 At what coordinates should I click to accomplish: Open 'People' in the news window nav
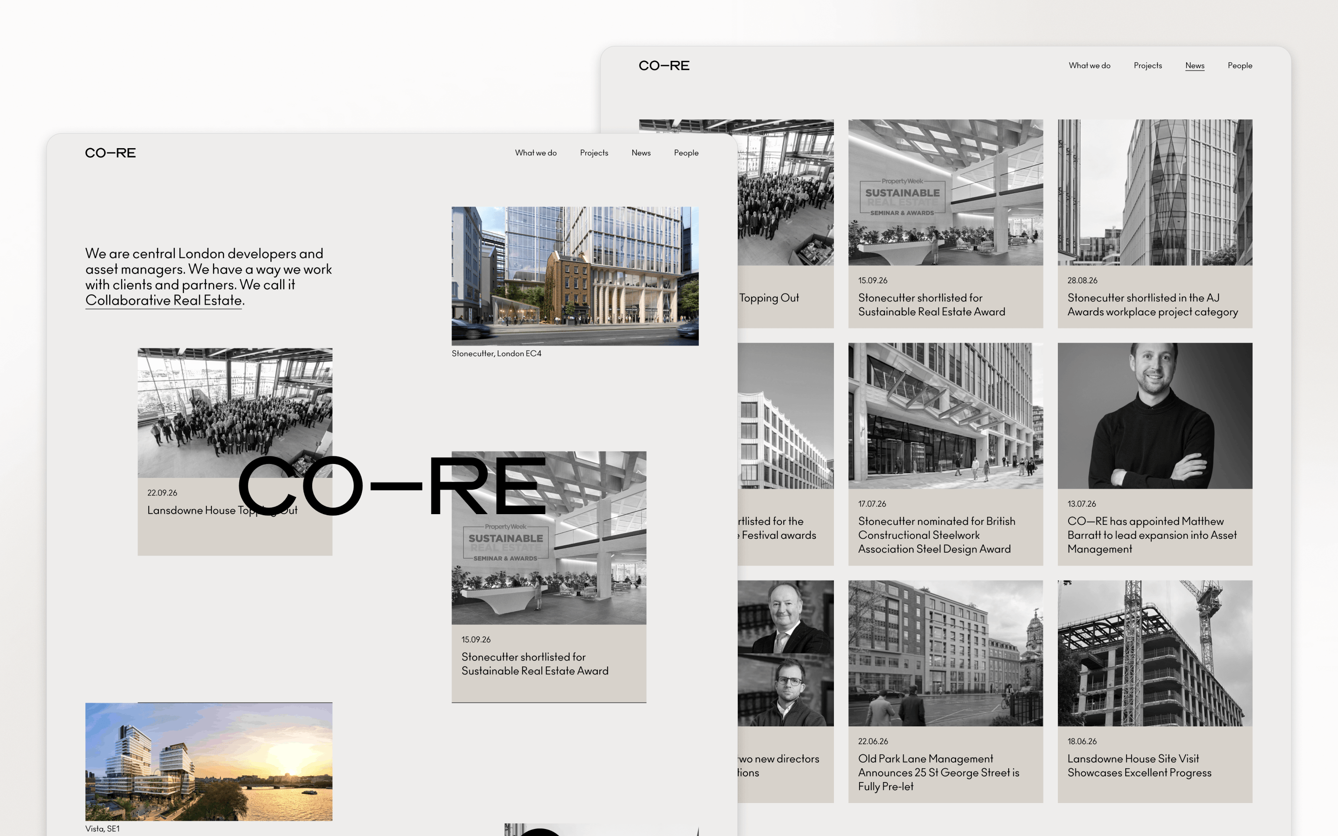pos(1240,66)
